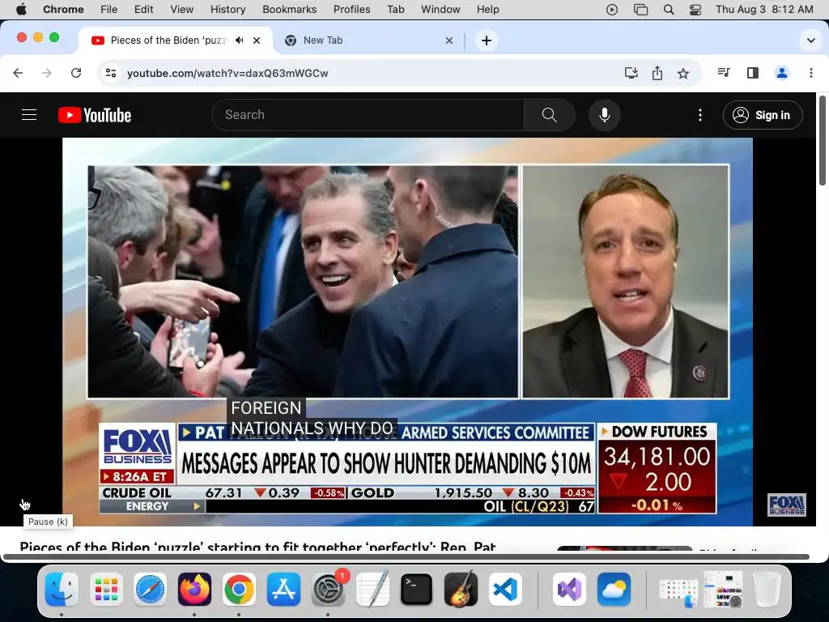Launch Firefox from the Dock
This screenshot has width=829, height=622.
click(x=194, y=589)
